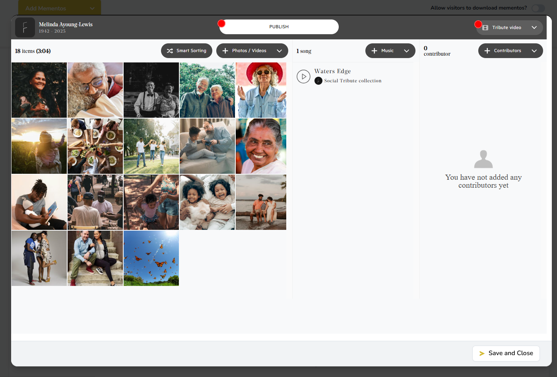Play the Waters Edge song
557x377 pixels.
point(303,76)
